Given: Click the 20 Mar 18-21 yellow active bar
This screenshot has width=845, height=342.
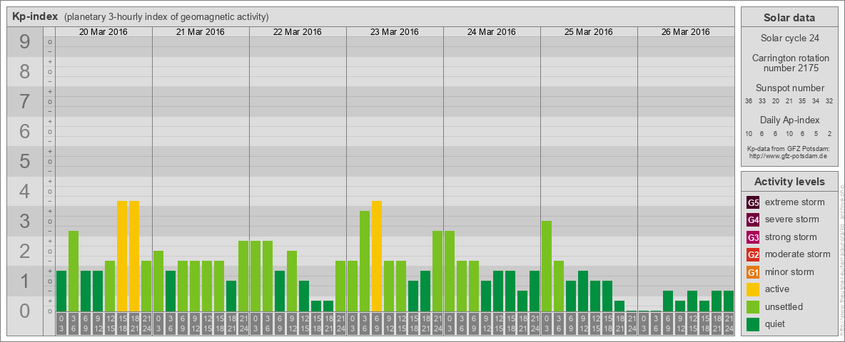Looking at the screenshot, I should point(134,256).
